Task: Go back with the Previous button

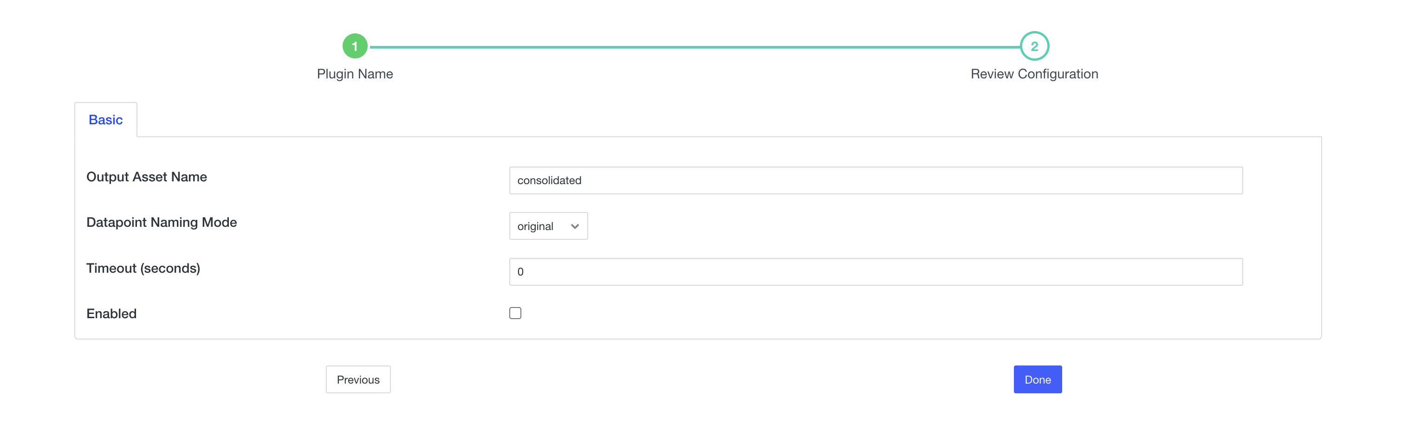Action: (358, 379)
